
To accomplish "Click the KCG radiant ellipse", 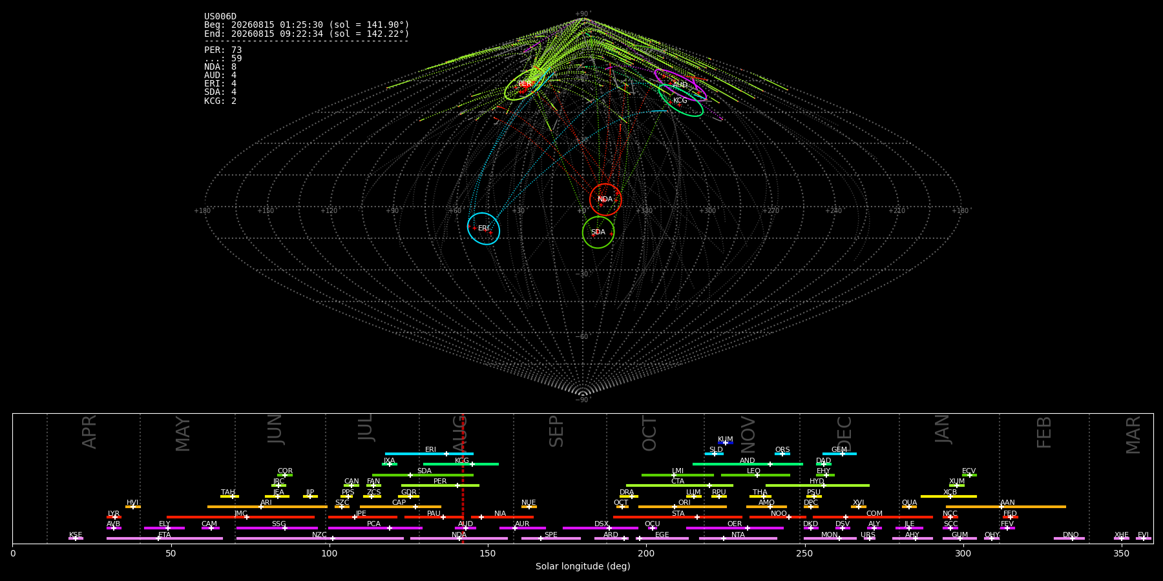I will [x=681, y=100].
